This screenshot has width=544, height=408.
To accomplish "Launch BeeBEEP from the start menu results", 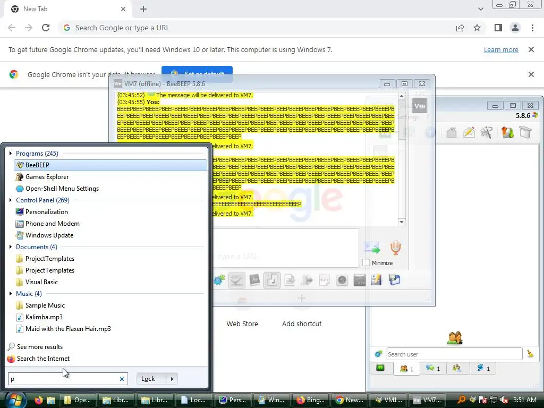I will [110, 165].
